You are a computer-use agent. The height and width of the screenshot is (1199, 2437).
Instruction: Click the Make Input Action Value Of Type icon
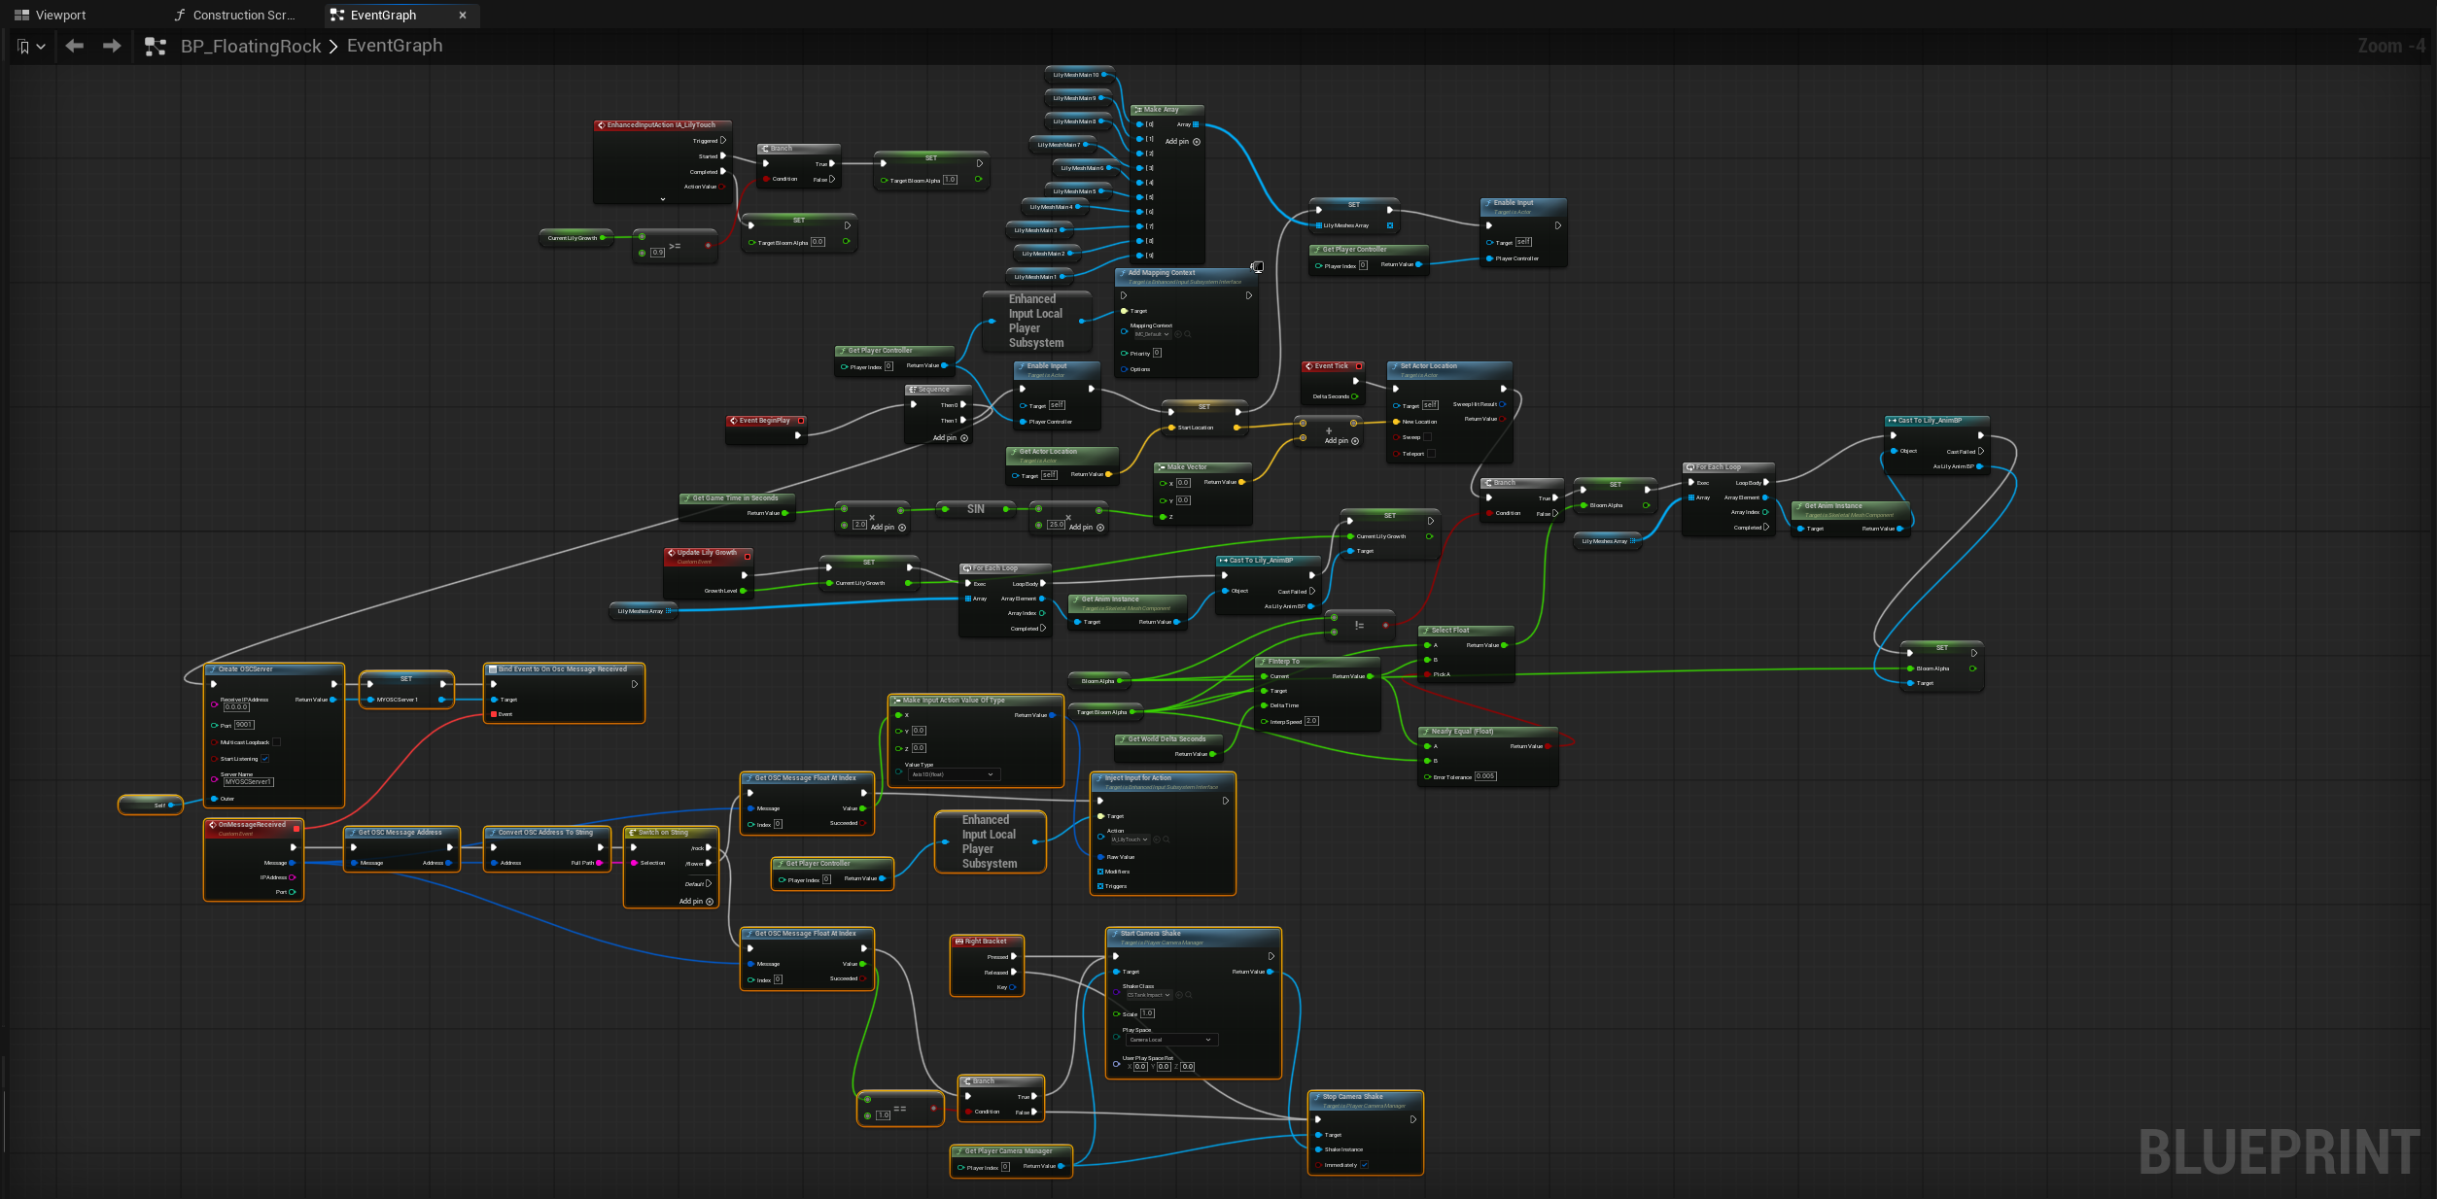click(x=896, y=701)
